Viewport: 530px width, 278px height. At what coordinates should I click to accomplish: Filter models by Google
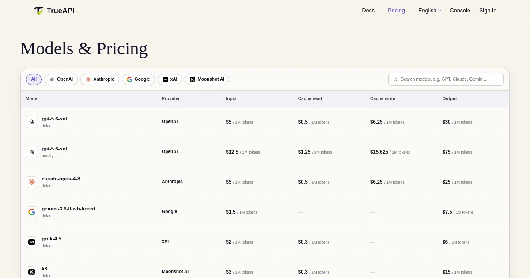point(138,79)
